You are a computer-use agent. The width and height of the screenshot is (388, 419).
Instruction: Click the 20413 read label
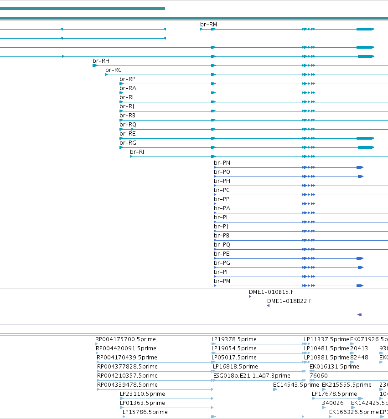[x=359, y=348]
